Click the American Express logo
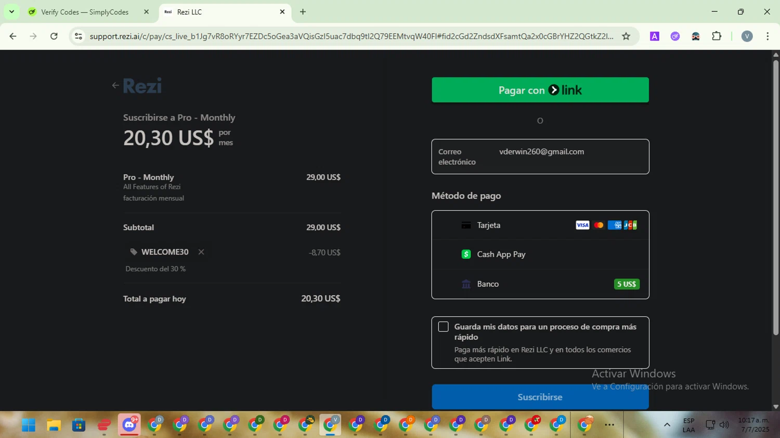 (x=615, y=225)
